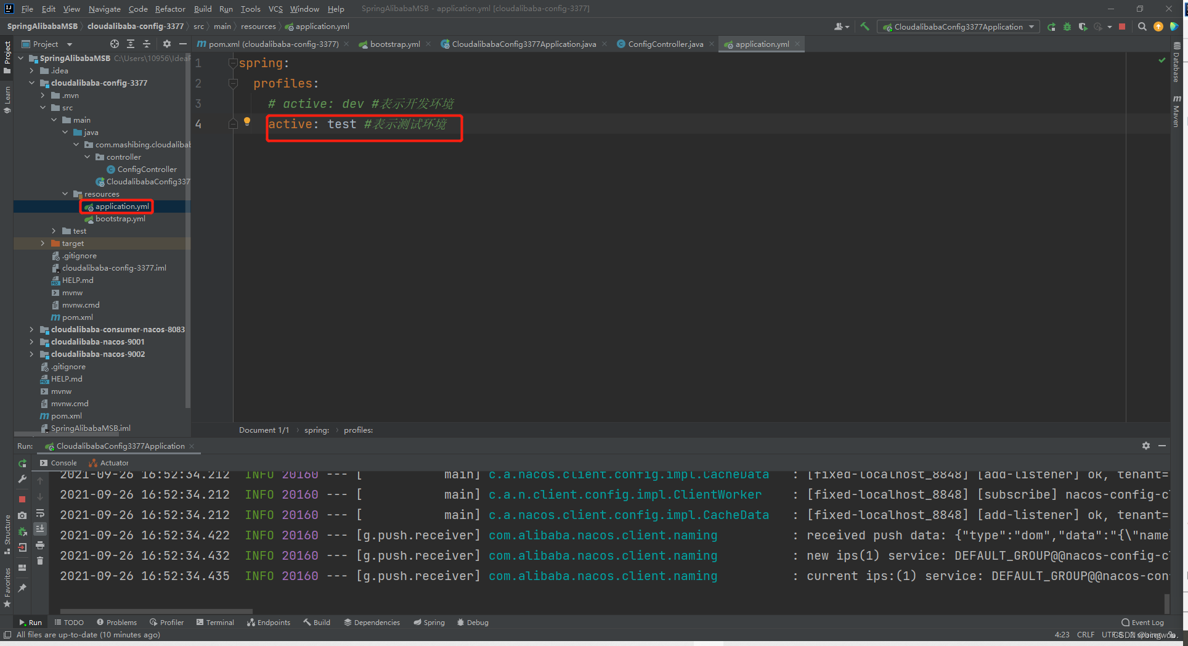The width and height of the screenshot is (1188, 646).
Task: Open the Maven side panel
Action: [1177, 112]
